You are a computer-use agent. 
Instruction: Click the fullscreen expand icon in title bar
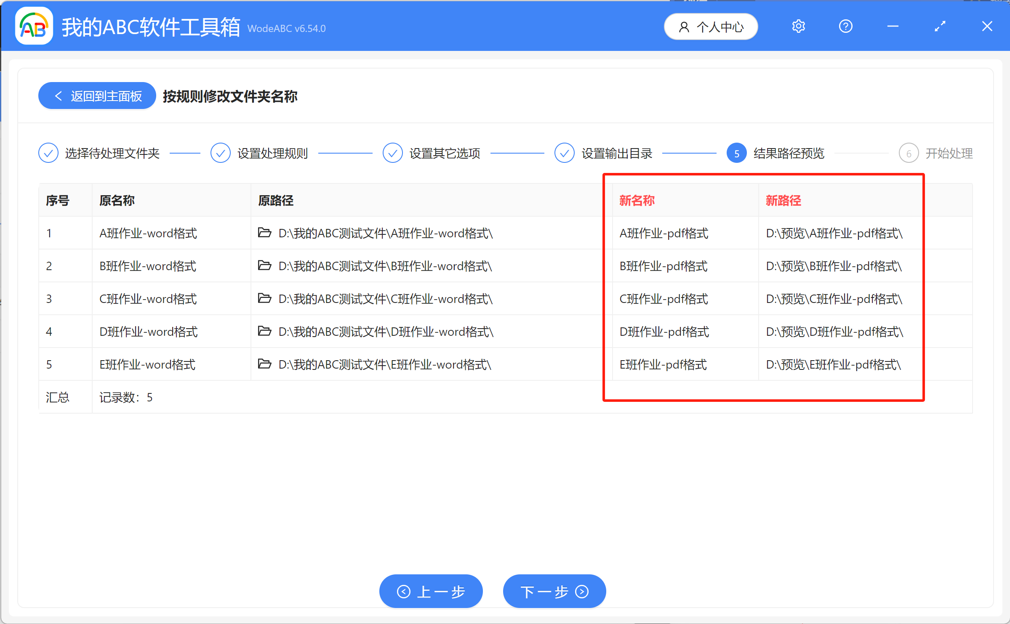940,26
